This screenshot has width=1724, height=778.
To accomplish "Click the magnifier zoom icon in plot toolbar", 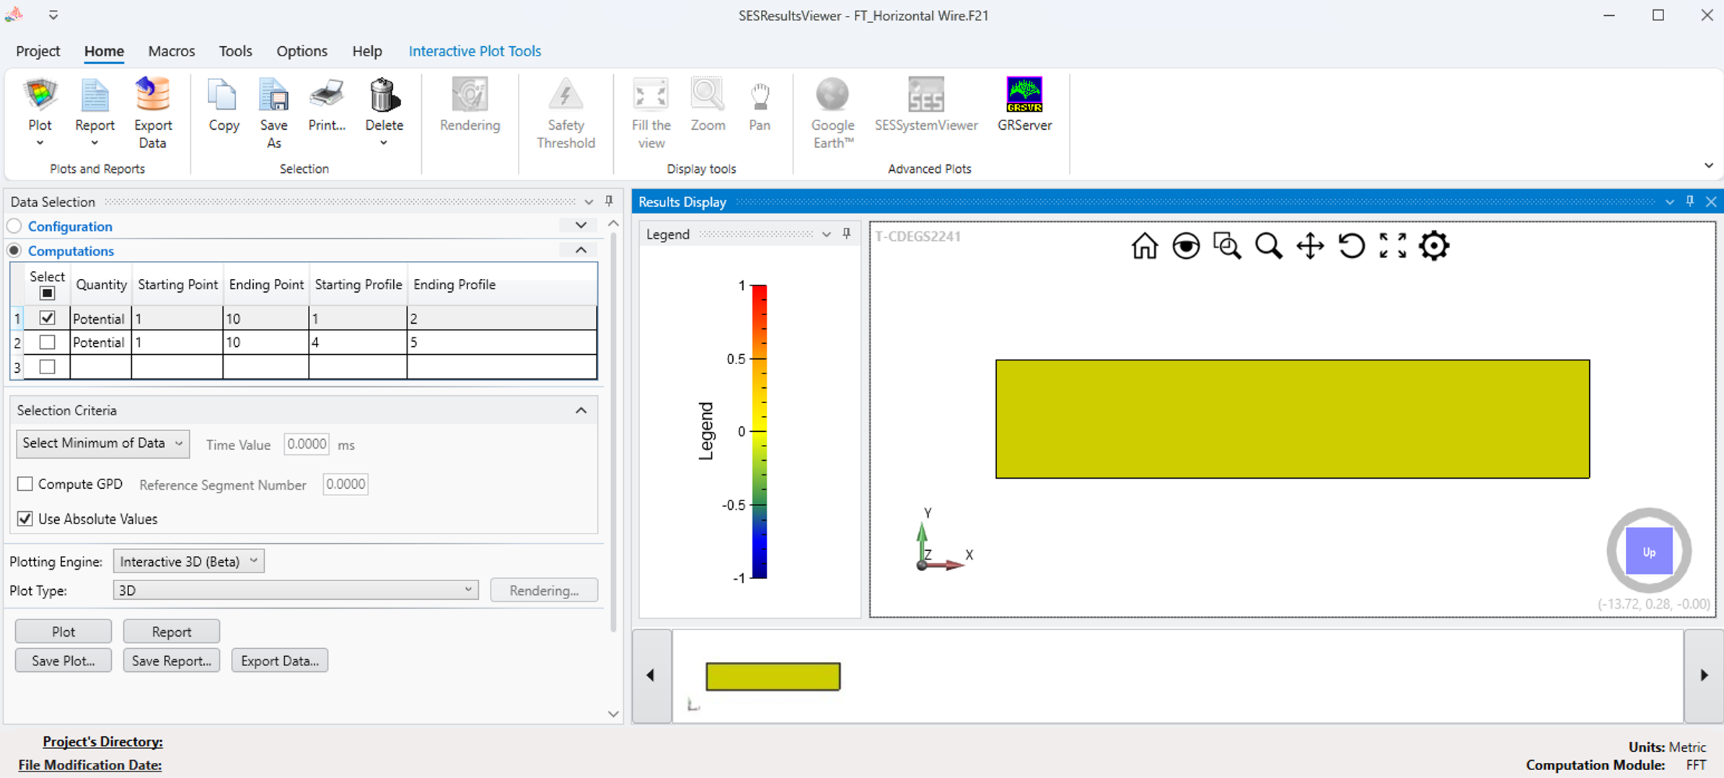I will (1268, 246).
